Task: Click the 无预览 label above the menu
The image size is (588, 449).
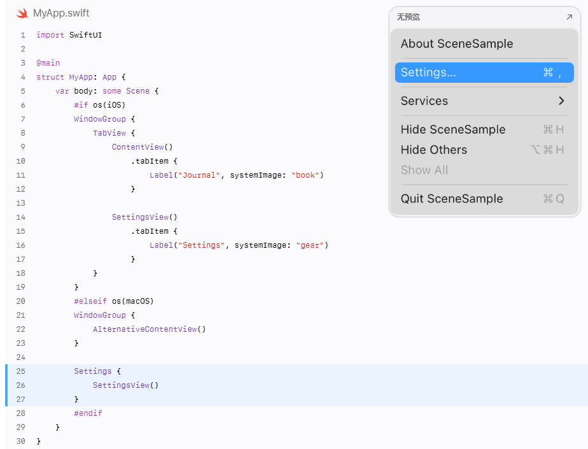Action: tap(408, 17)
